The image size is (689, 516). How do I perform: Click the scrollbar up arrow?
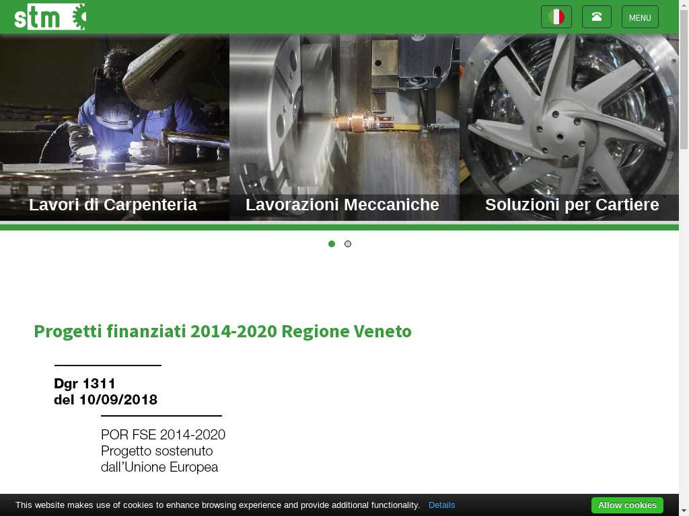[684, 4]
